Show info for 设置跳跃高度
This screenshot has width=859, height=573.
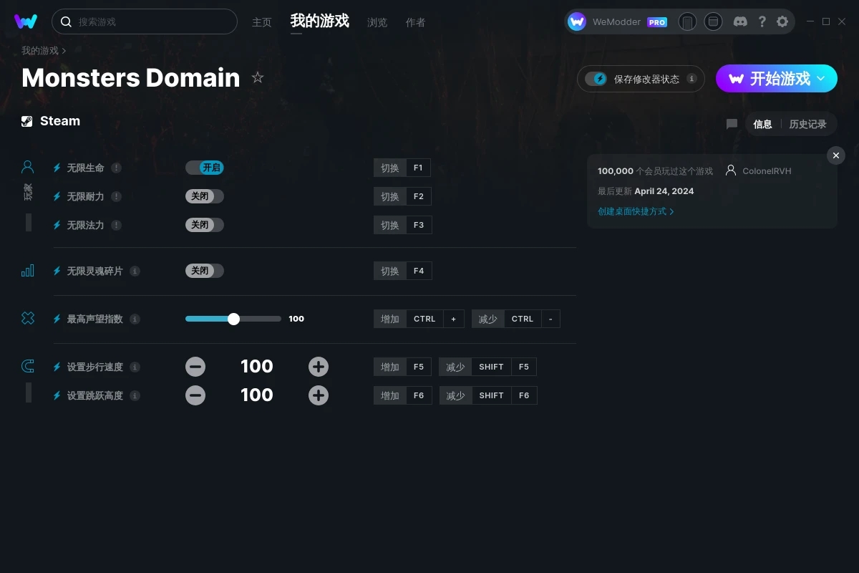135,395
